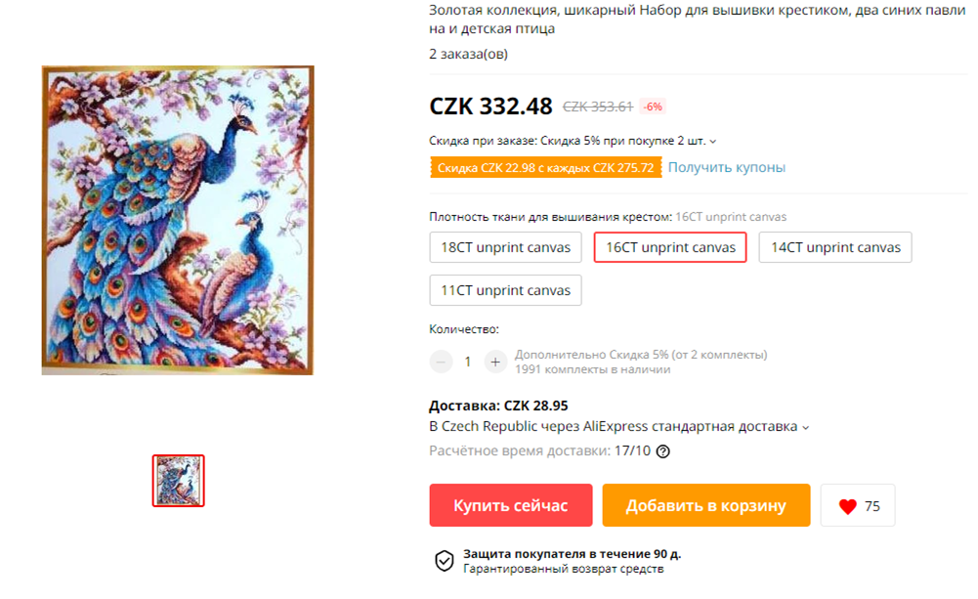This screenshot has width=978, height=599.
Task: Expand AliExpress standard shipping options chevron
Action: pos(806,427)
